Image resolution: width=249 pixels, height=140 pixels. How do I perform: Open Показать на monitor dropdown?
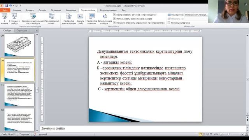[196, 19]
